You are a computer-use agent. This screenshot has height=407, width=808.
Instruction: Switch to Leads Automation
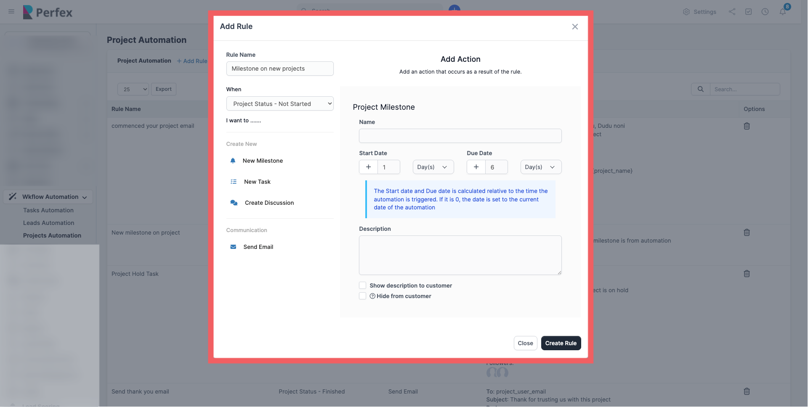48,223
